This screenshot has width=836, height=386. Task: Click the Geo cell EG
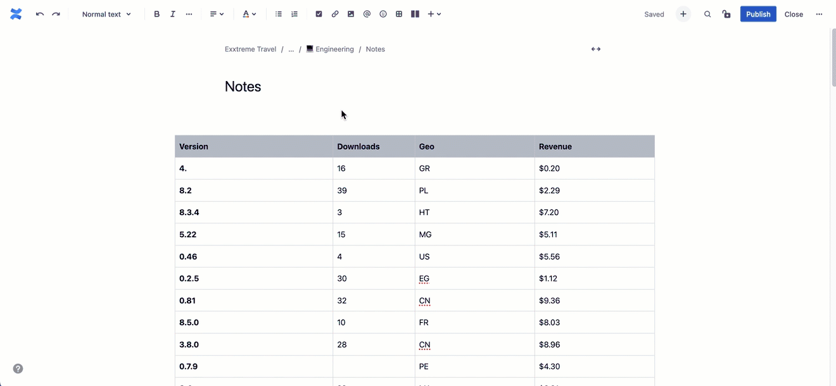tap(475, 278)
